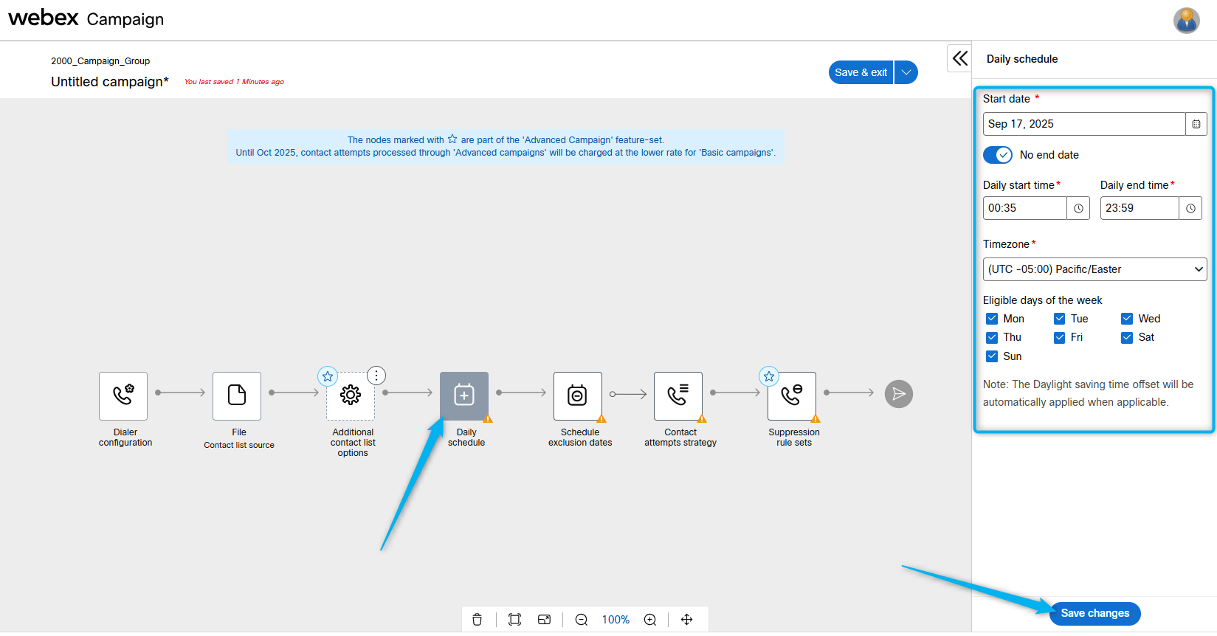Click the zoom out magnifier icon

coord(582,620)
